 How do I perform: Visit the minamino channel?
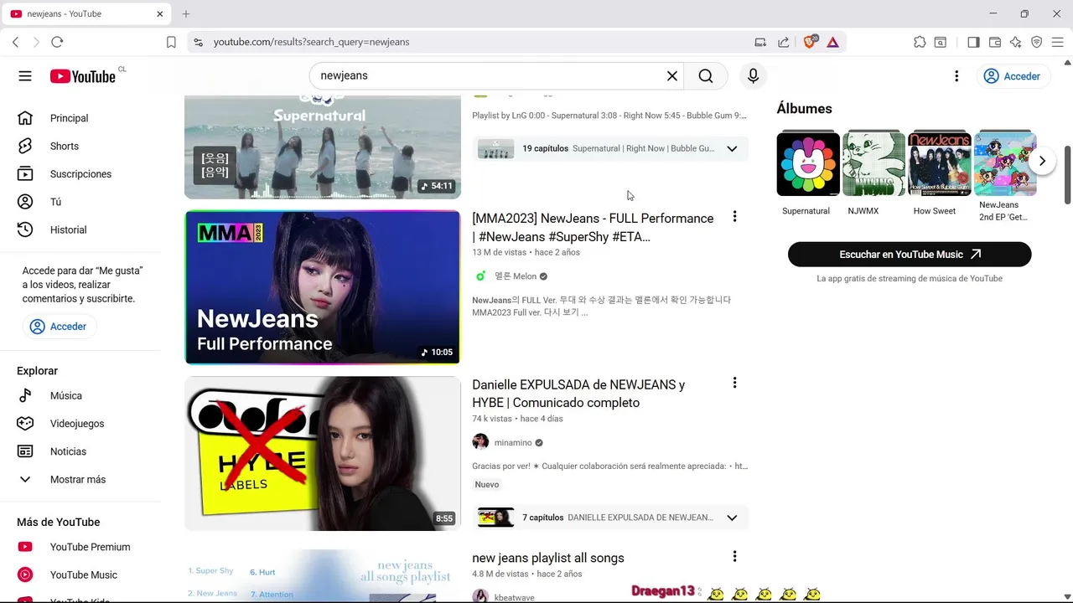(x=513, y=442)
